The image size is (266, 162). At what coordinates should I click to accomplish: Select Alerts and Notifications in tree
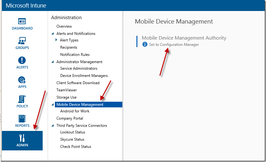(76, 34)
